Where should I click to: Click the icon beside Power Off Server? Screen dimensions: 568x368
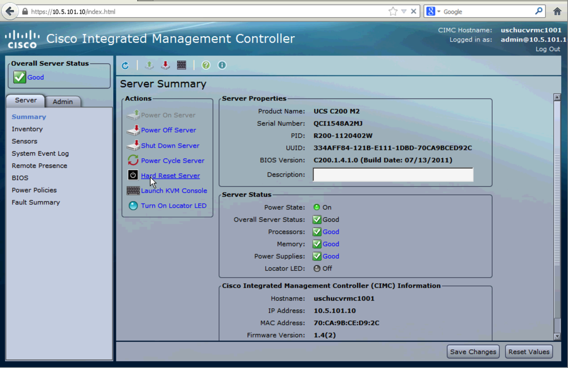tap(133, 130)
